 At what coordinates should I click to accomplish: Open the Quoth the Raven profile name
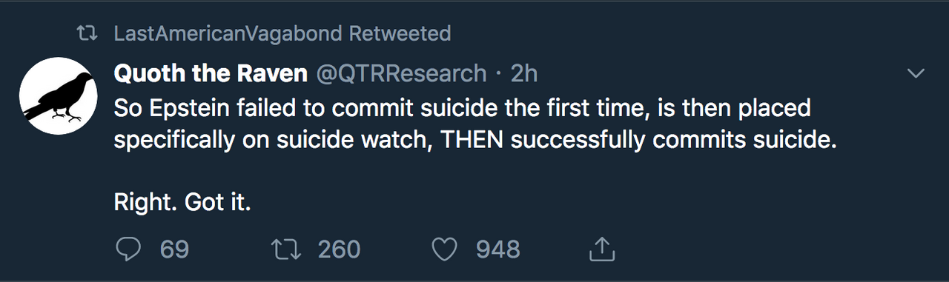coord(211,73)
